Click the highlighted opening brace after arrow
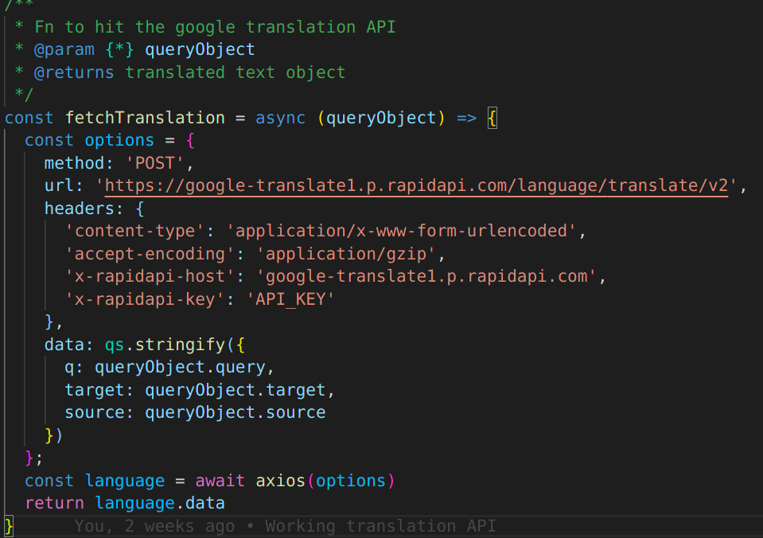 pos(492,119)
